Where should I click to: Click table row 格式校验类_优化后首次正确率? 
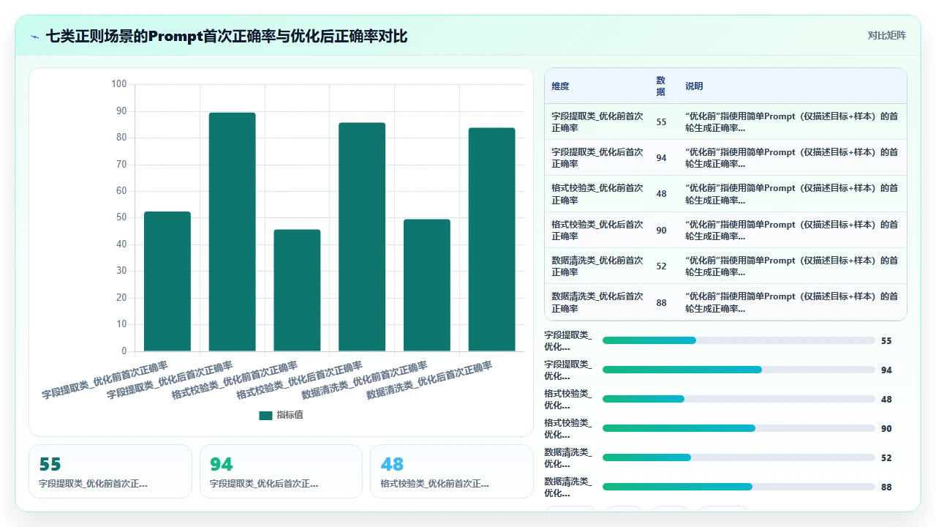coord(725,230)
